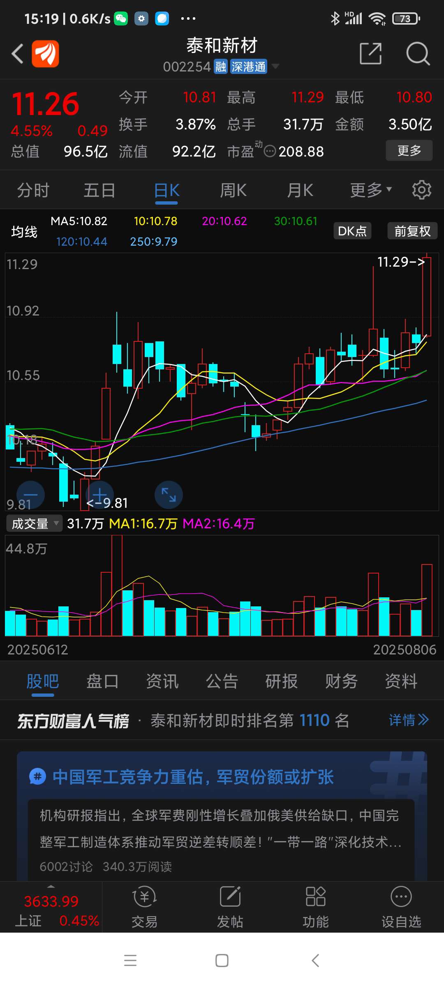Tap 东方财富人气榜 banner title
Viewport: 444px width, 986px height.
pyautogui.click(x=73, y=721)
